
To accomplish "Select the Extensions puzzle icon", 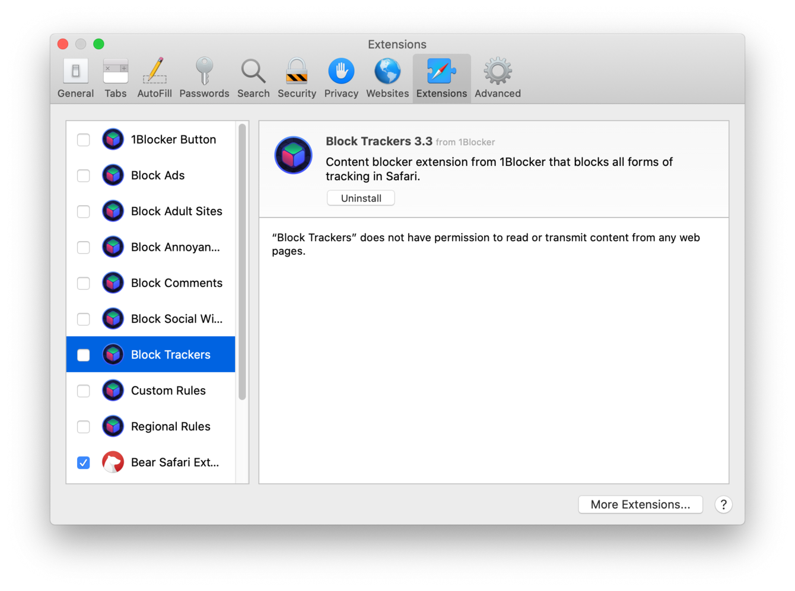I will pyautogui.click(x=441, y=72).
